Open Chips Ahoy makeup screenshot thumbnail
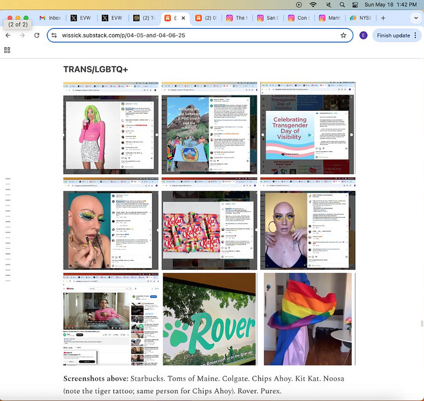This screenshot has height=401, width=424. pyautogui.click(x=111, y=223)
